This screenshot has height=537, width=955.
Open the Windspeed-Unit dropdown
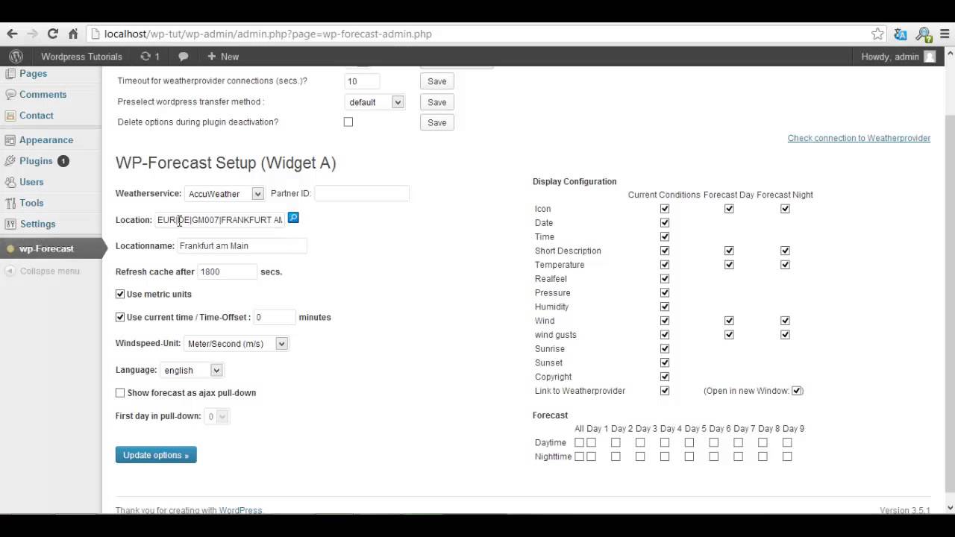pos(236,344)
